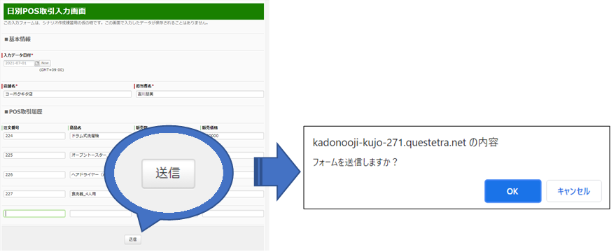Click the 入力データ日付 field label
Viewport: 616px width, 252px height.
click(x=18, y=55)
